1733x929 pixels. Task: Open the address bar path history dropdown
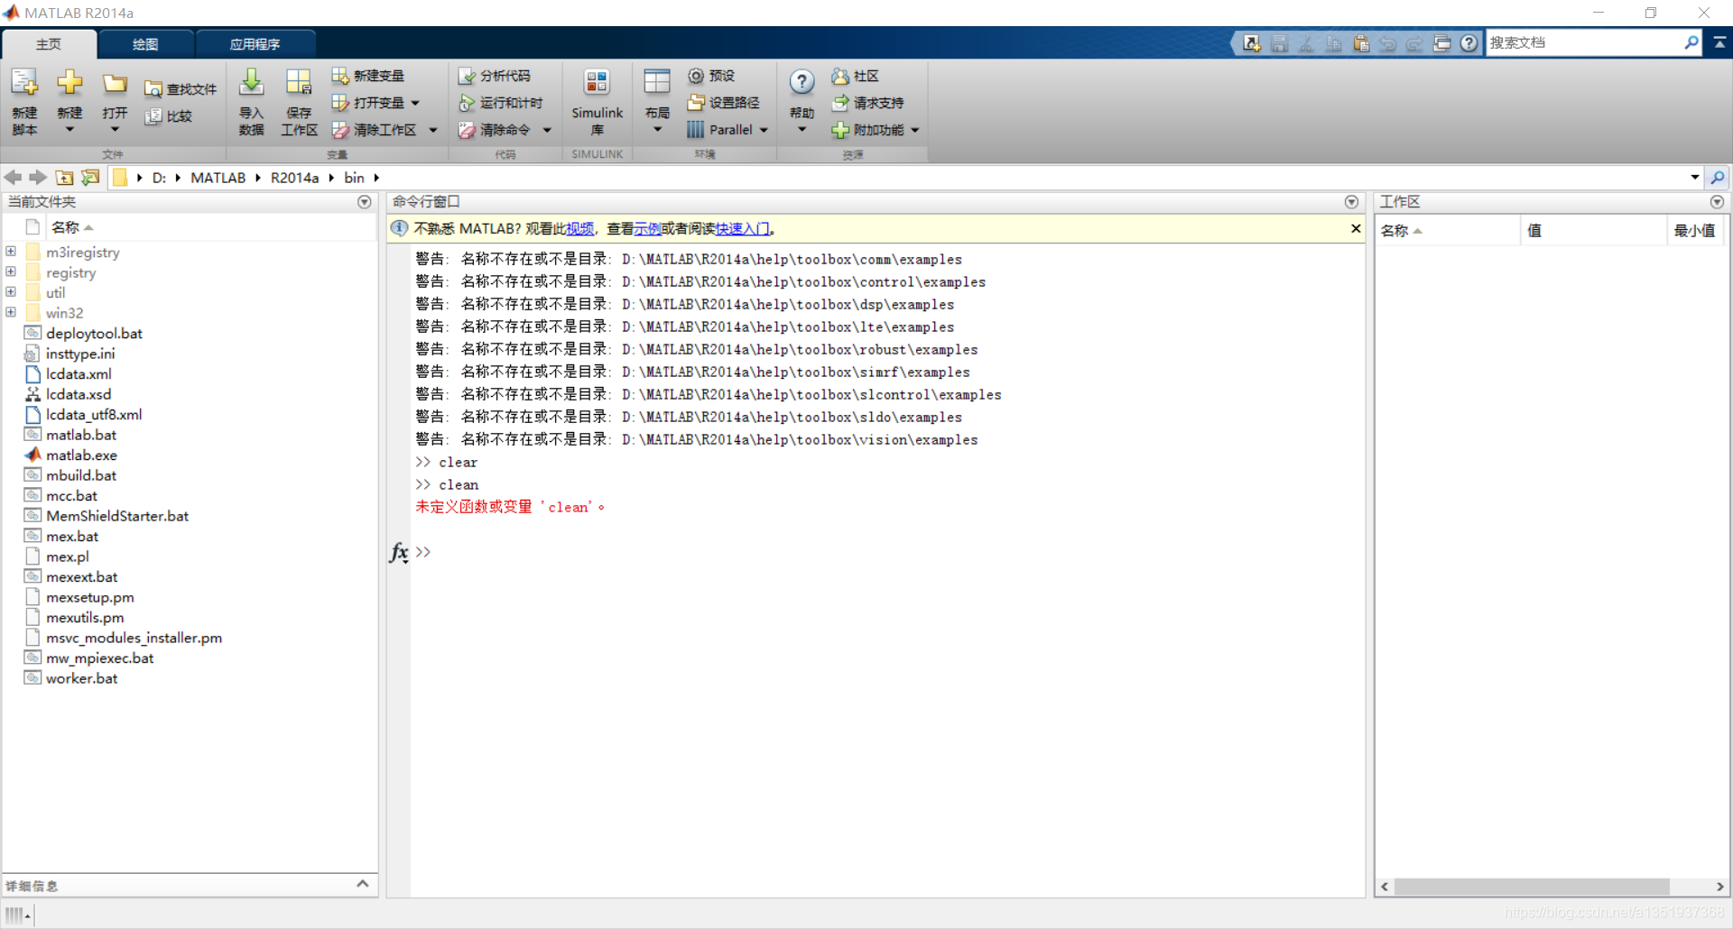tap(1694, 178)
